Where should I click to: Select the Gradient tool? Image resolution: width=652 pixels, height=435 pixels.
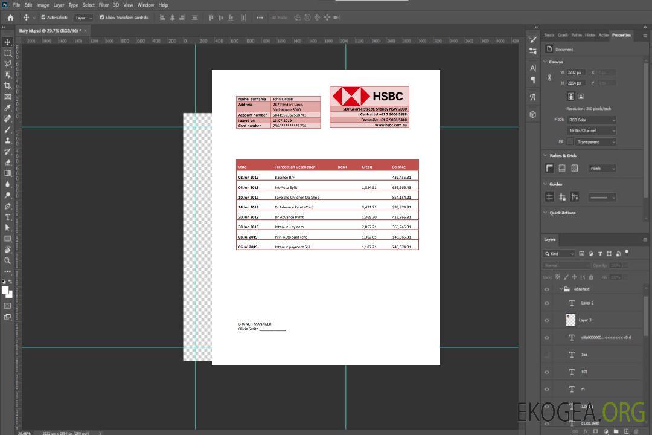coord(7,173)
